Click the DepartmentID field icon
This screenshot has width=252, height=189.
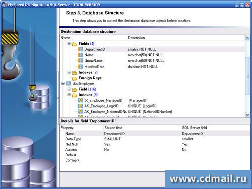coord(80,49)
